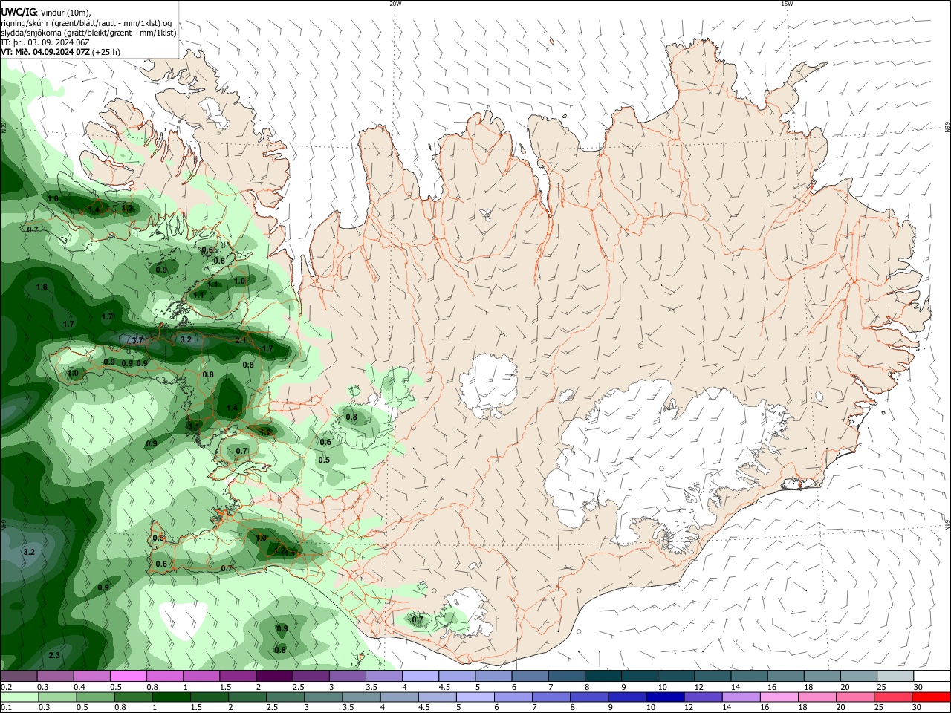Click the '20W' longitude label at top

(x=395, y=4)
